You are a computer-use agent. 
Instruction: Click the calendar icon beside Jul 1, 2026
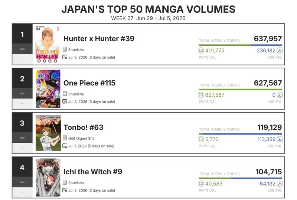tap(65, 146)
